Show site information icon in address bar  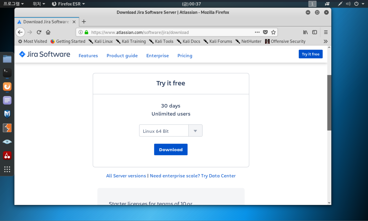pyautogui.click(x=81, y=32)
